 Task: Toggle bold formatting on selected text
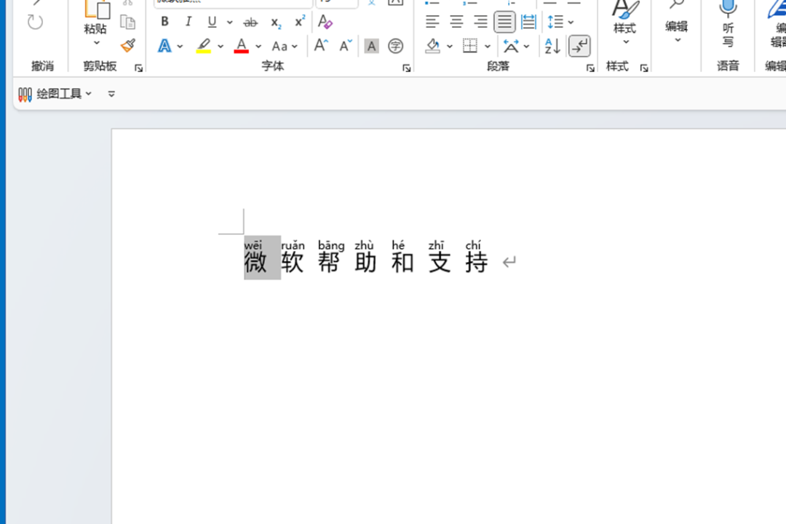164,21
